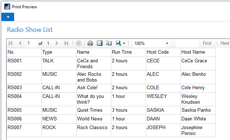
Task: Print the report with printer icon
Action: point(90,43)
